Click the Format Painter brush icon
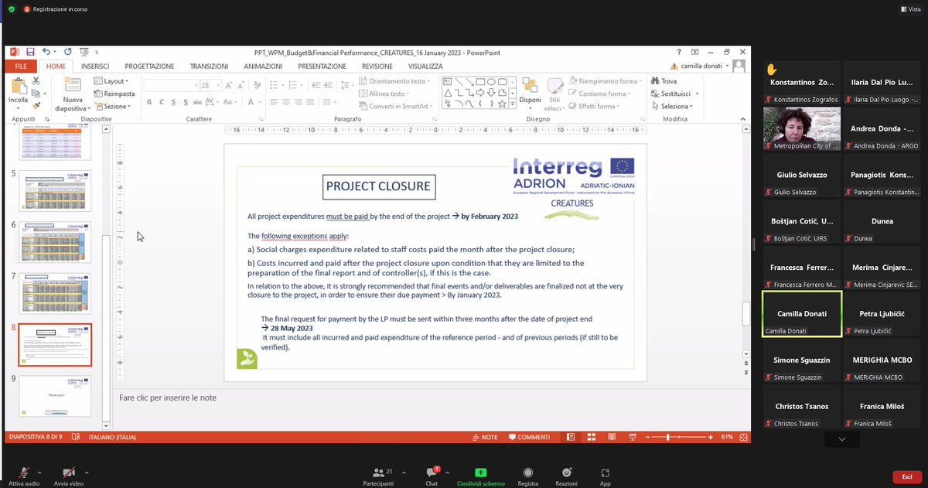Screen dimensions: 928x488 click(36, 106)
